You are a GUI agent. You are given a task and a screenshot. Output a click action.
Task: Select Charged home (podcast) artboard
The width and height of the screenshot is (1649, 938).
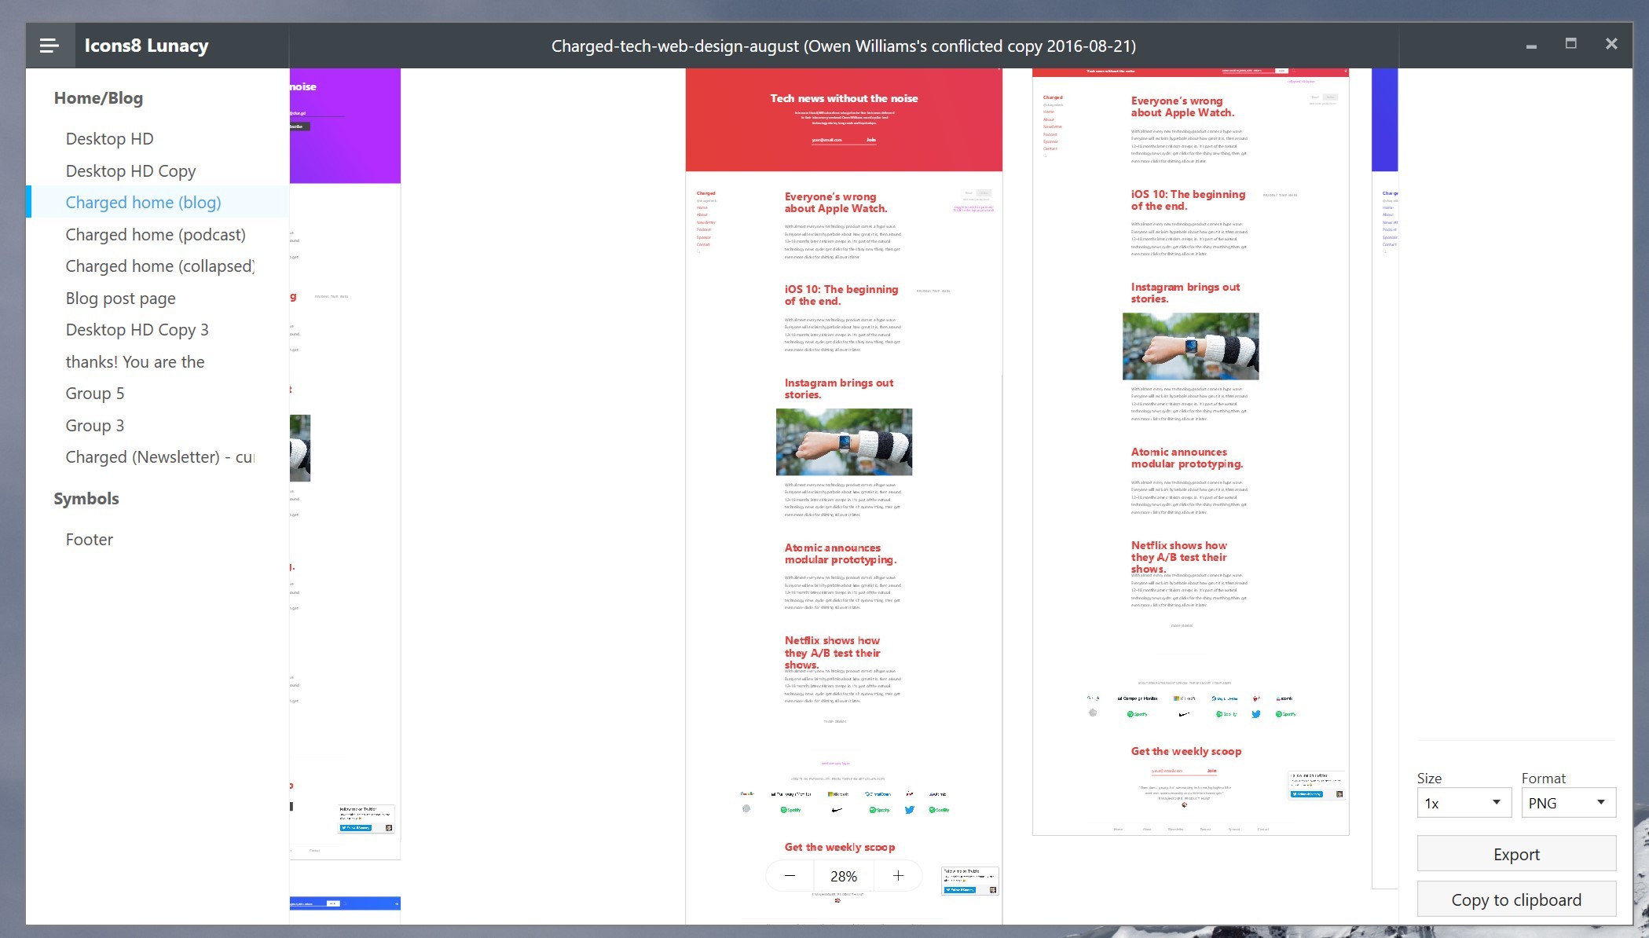pyautogui.click(x=156, y=235)
